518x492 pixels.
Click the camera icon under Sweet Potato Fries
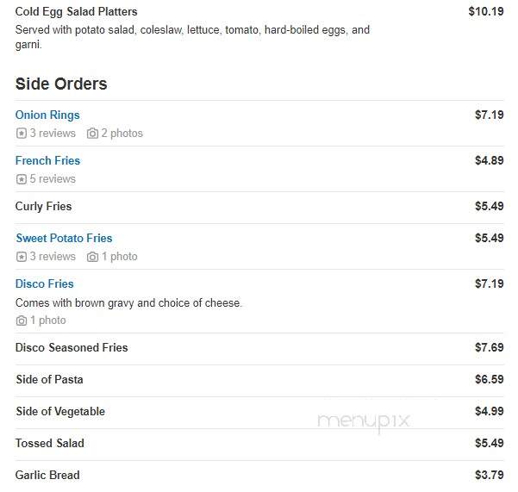(92, 257)
